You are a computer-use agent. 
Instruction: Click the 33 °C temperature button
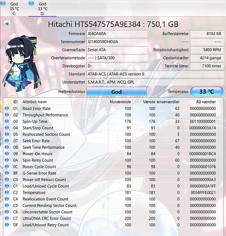pyautogui.click(x=207, y=92)
